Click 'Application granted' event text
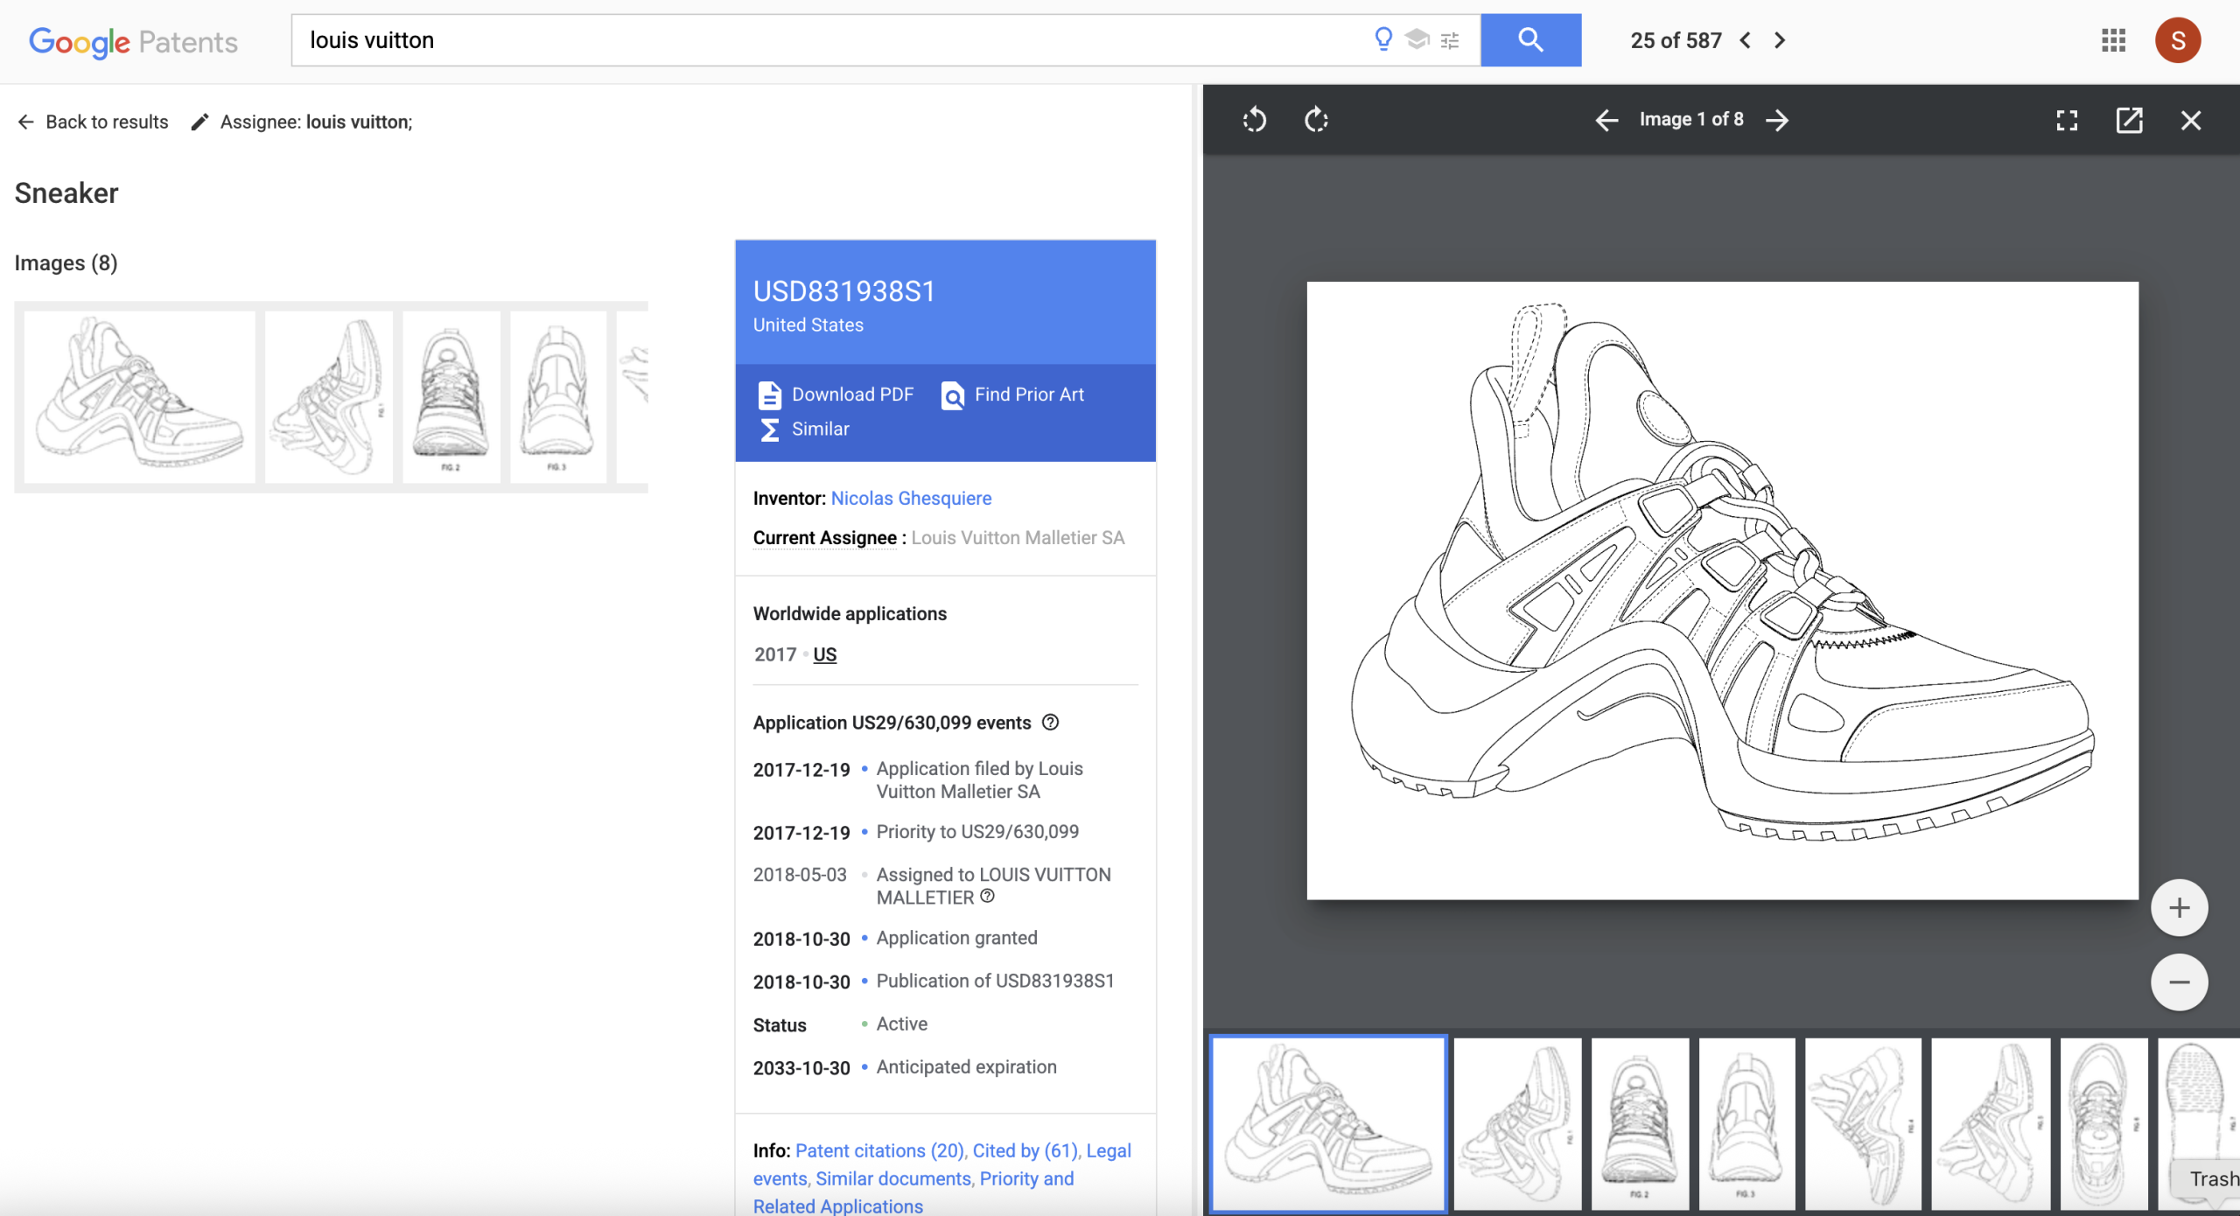Image resolution: width=2240 pixels, height=1216 pixels. click(956, 938)
